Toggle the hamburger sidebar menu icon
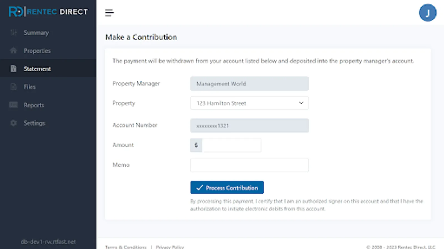 click(x=109, y=13)
